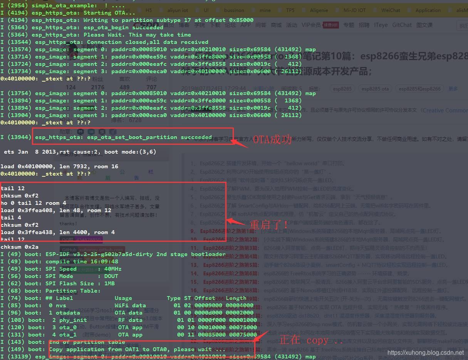Open 商城 in the CSDN navigation
The width and height of the screenshot is (468, 360).
click(276, 25)
